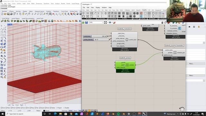Toggle Grasshopper preview eye icon
This screenshot has height=116, width=206.
click(110, 23)
